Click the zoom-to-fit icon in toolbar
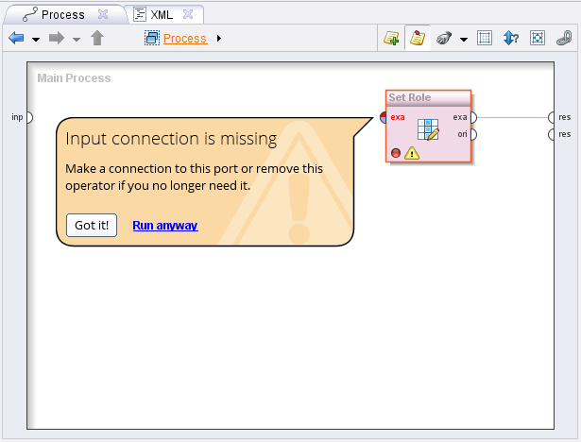The width and height of the screenshot is (581, 442). pos(538,39)
